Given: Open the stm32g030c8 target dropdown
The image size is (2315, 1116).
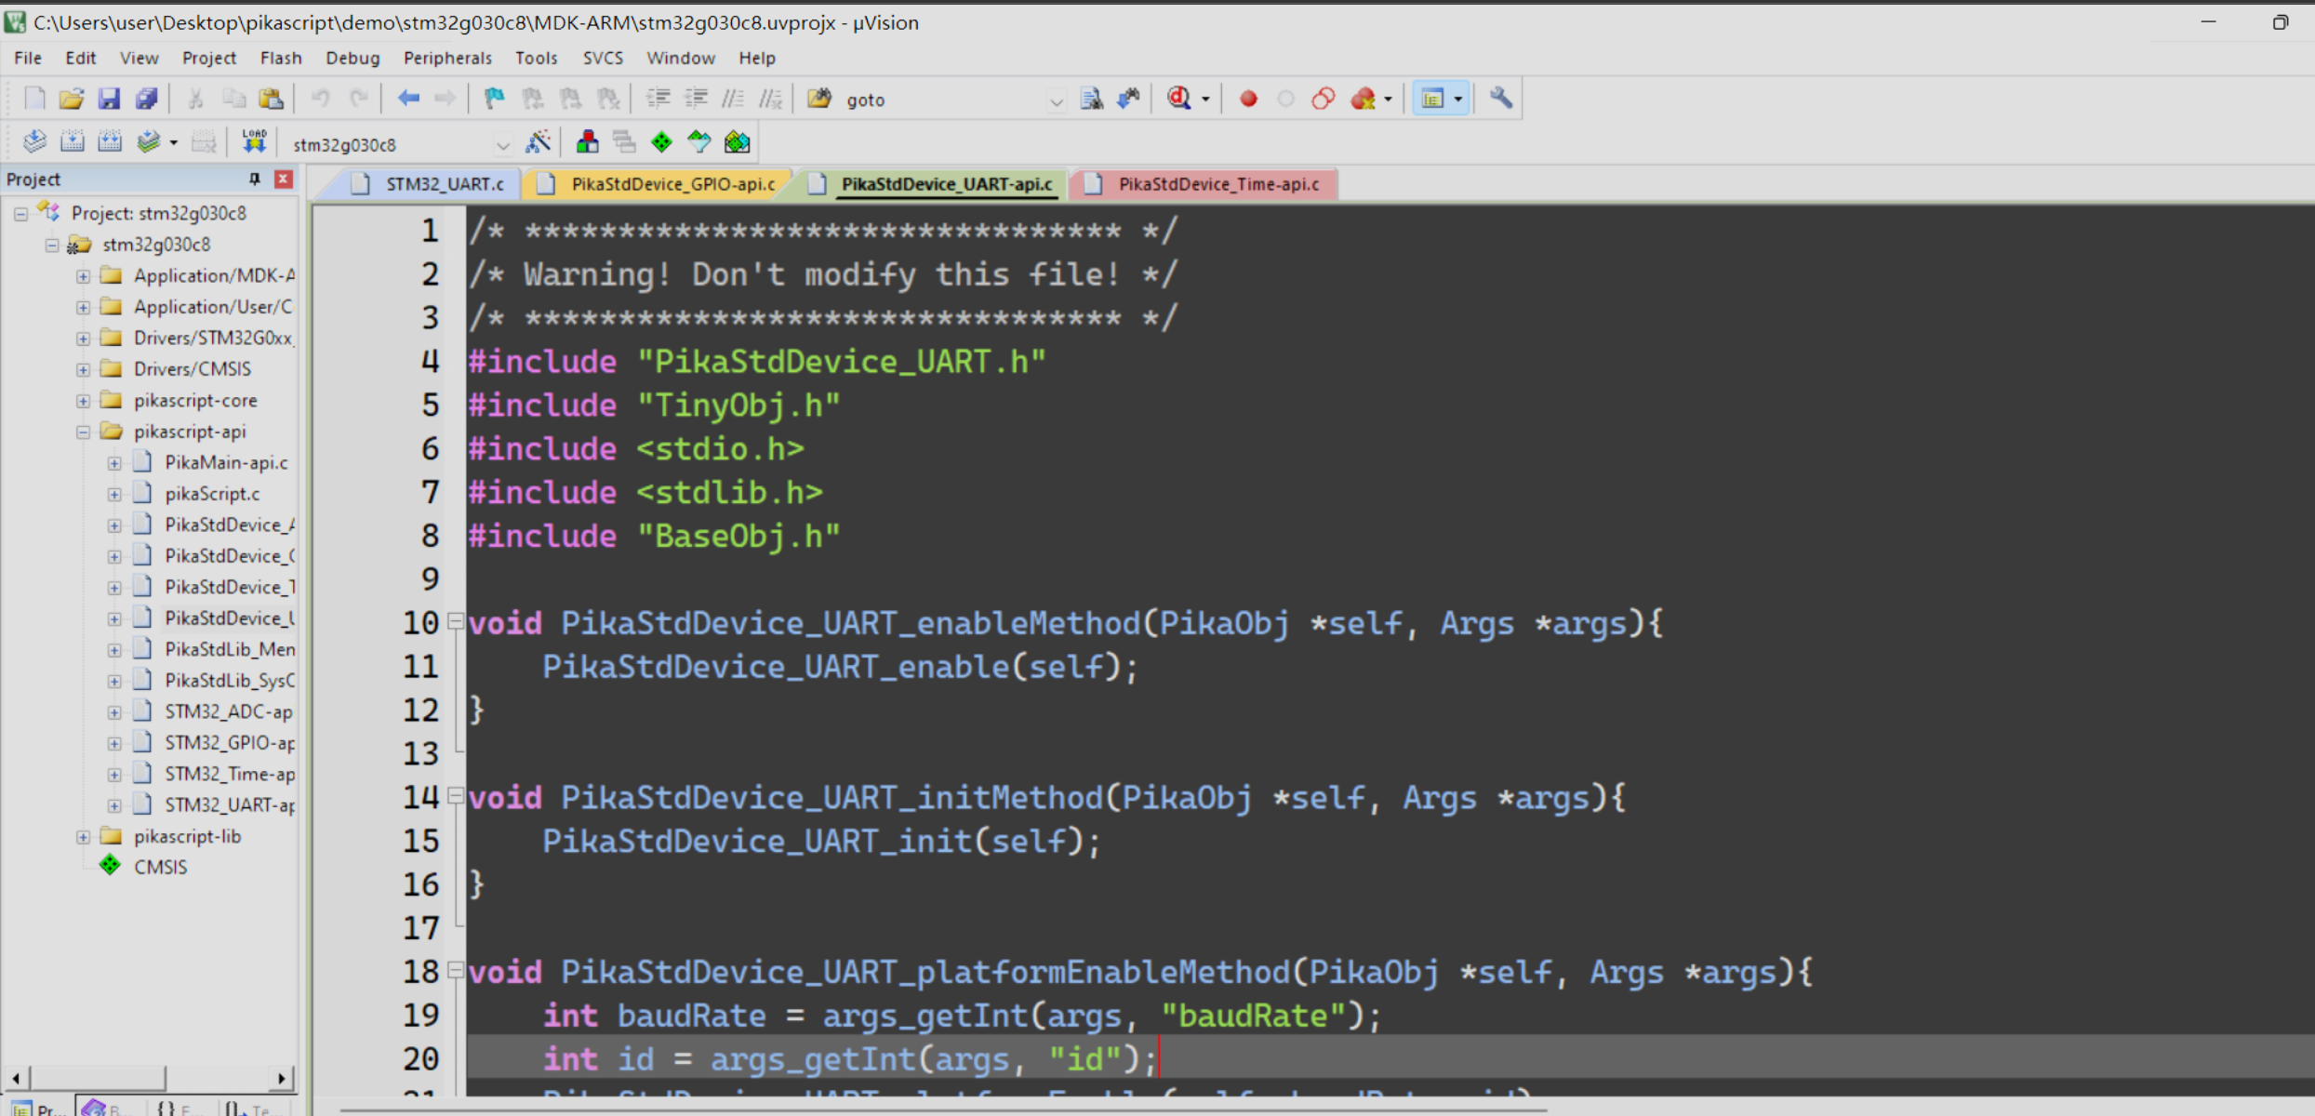Looking at the screenshot, I should coord(502,145).
